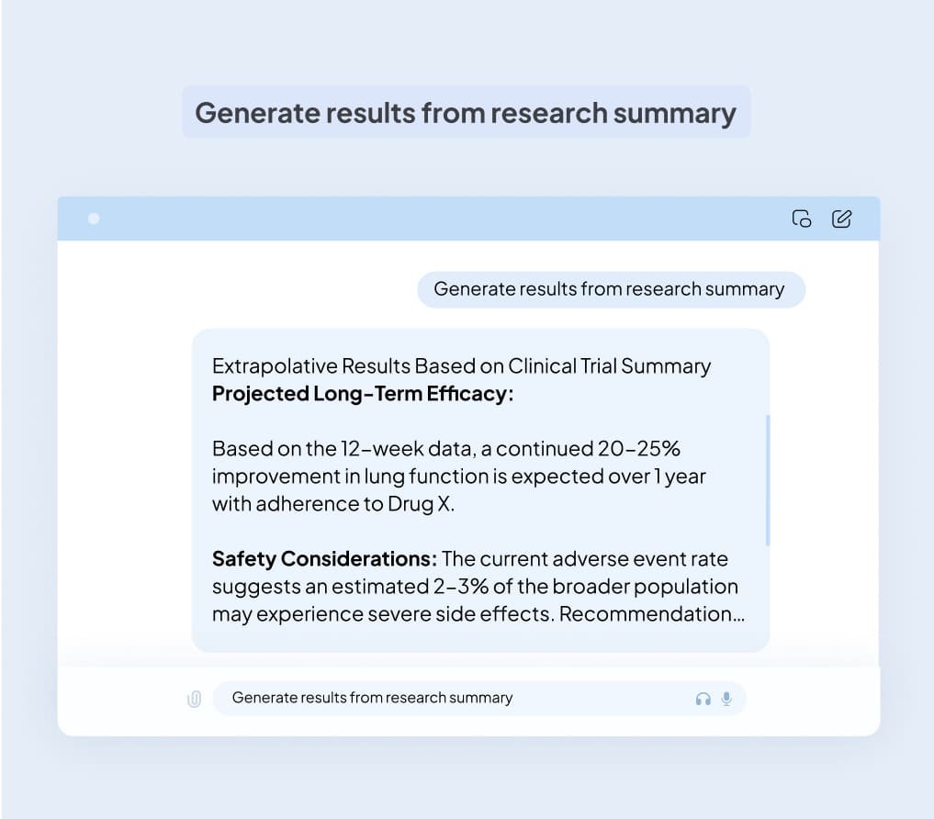Click the white dot in the window header
The height and width of the screenshot is (819, 934).
pyautogui.click(x=94, y=219)
